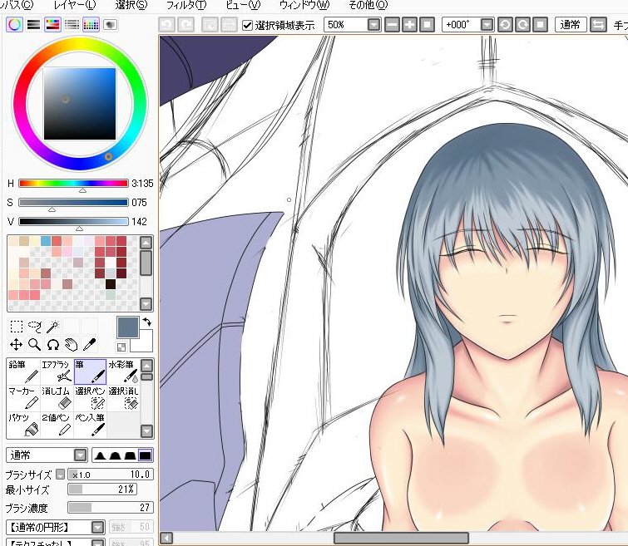This screenshot has height=546, width=628.
Task: Pick the Eraser (消しゴム) tool
Action: pos(57,397)
